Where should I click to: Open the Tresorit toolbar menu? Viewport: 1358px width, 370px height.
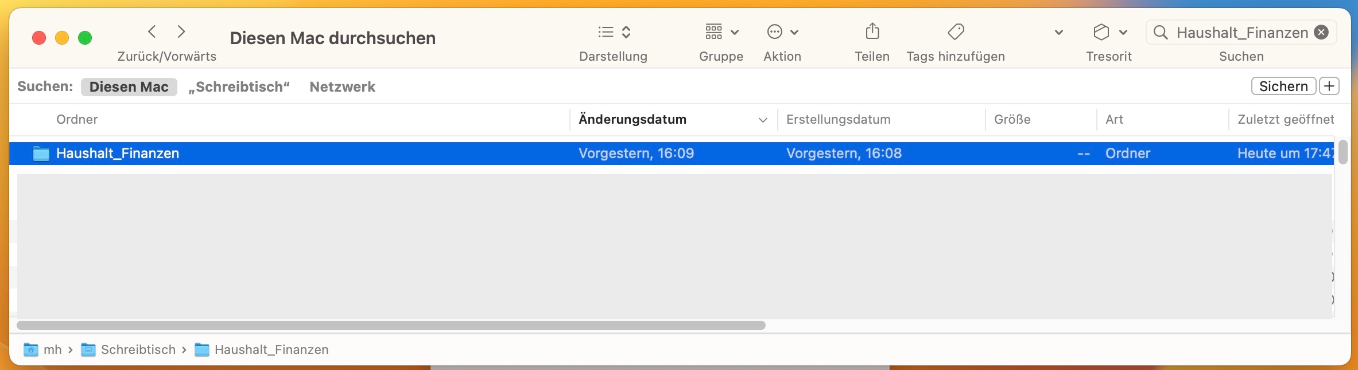1109,32
